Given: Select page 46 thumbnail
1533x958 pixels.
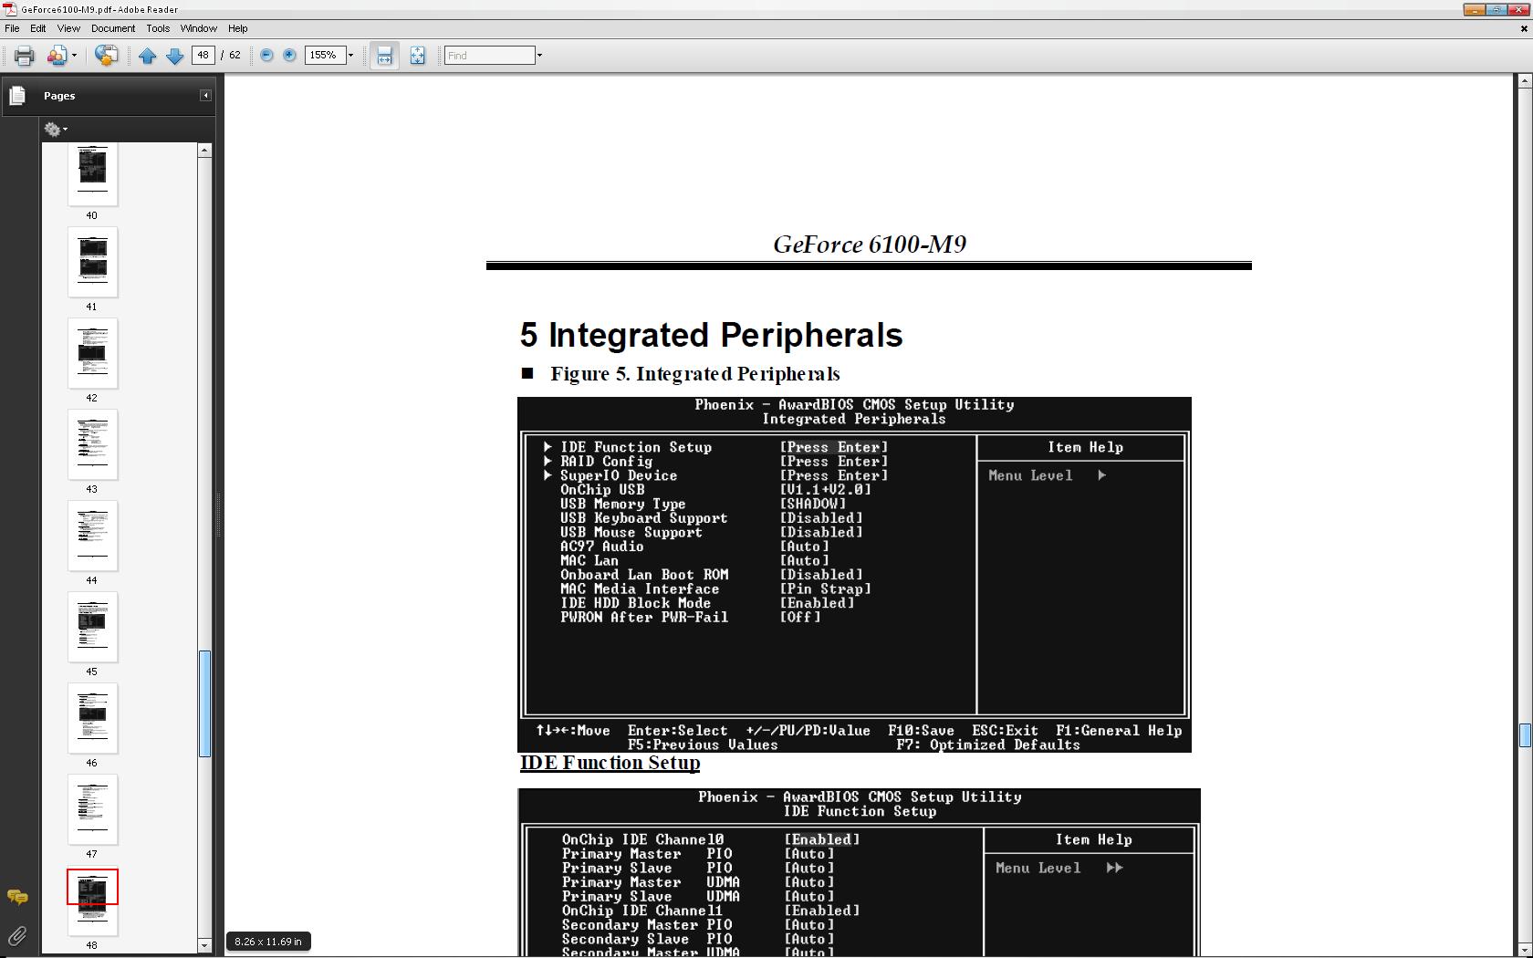Looking at the screenshot, I should [93, 718].
